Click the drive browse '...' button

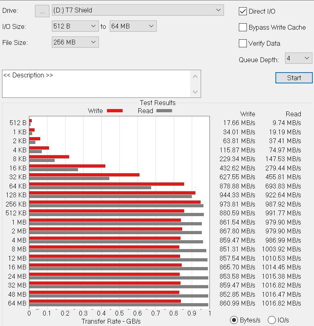tap(42, 11)
